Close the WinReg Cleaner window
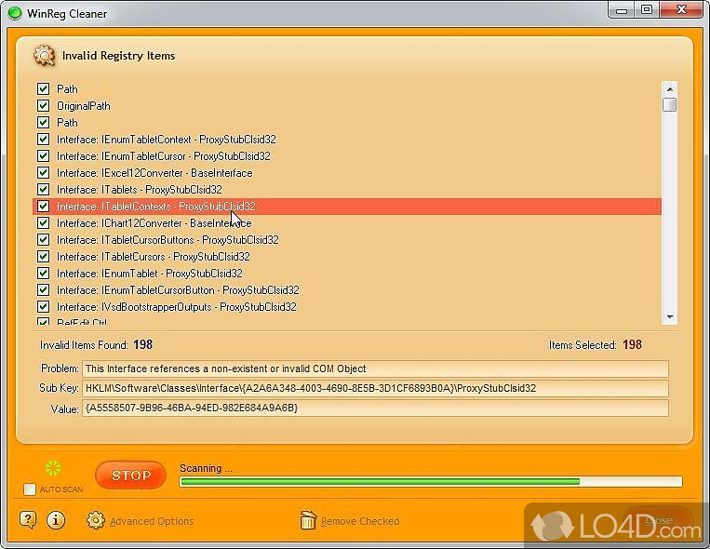The image size is (710, 549). tap(681, 10)
